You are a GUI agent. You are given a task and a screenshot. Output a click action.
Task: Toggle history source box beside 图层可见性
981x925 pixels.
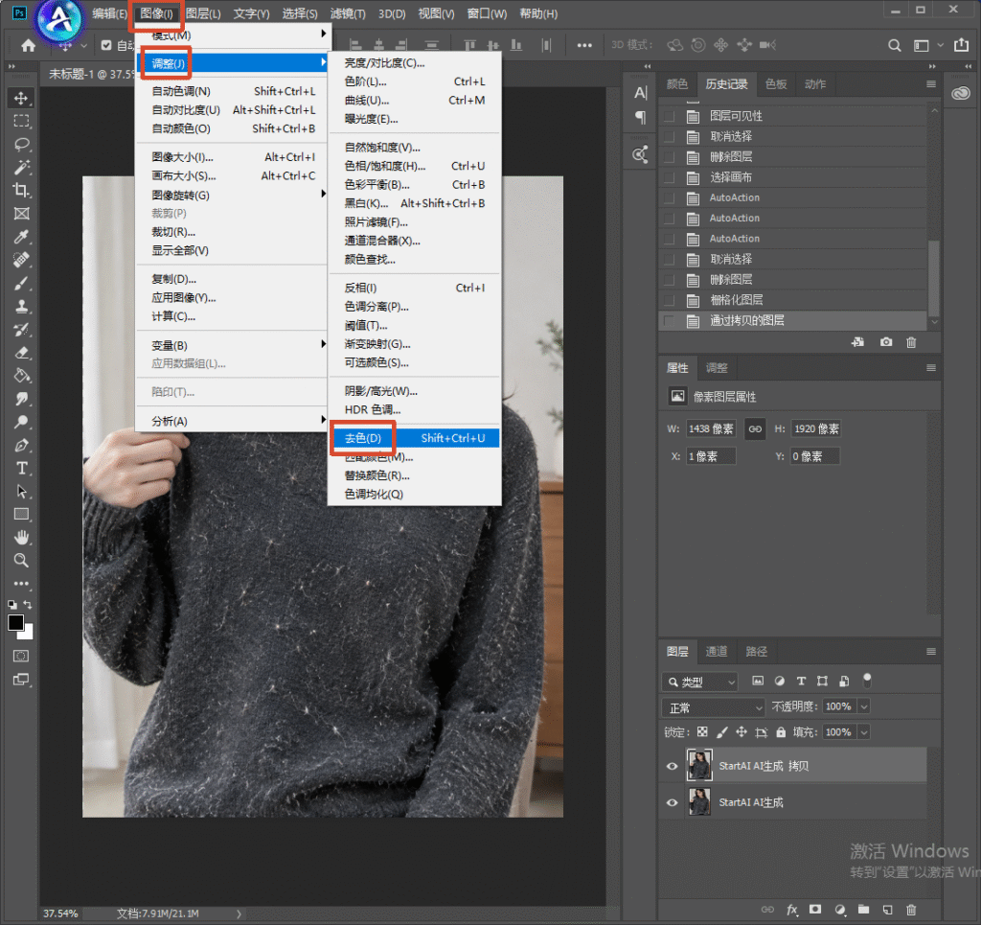pyautogui.click(x=670, y=116)
